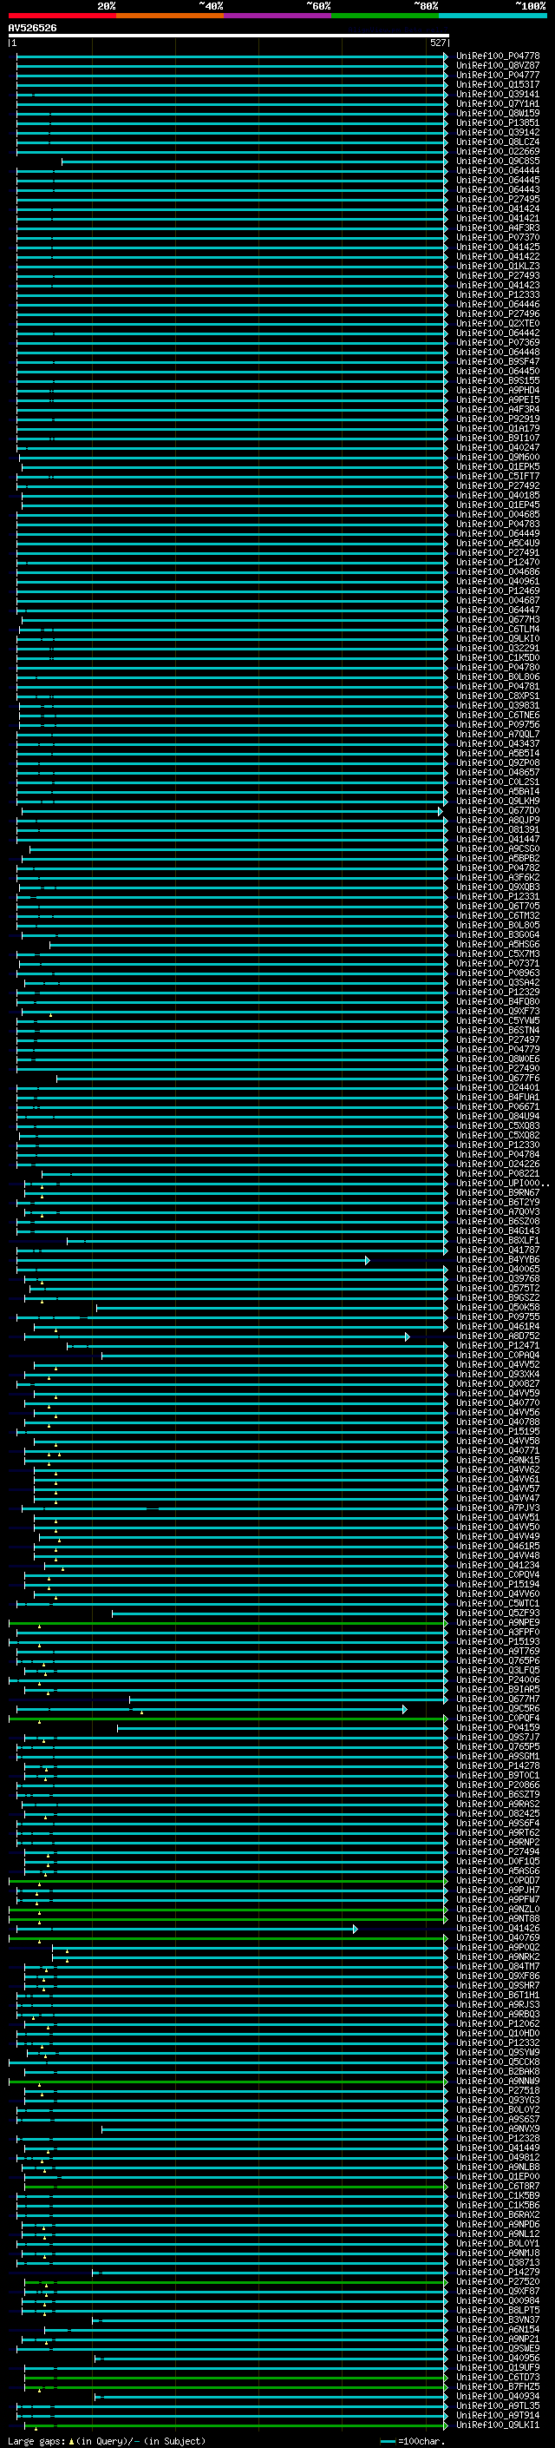Select the hit label UniRef100_Q1KLZ3
This screenshot has width=555, height=2448.
(498, 266)
